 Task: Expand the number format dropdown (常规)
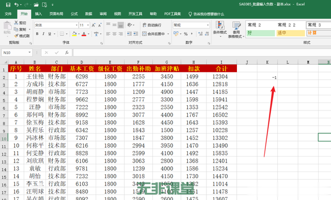coord(208,25)
